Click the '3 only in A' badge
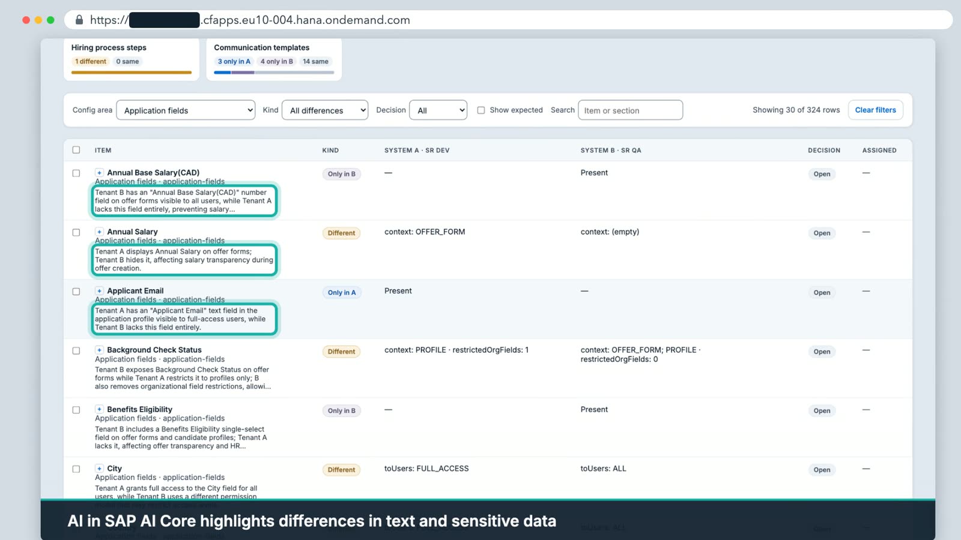Viewport: 961px width, 540px height. pos(234,62)
